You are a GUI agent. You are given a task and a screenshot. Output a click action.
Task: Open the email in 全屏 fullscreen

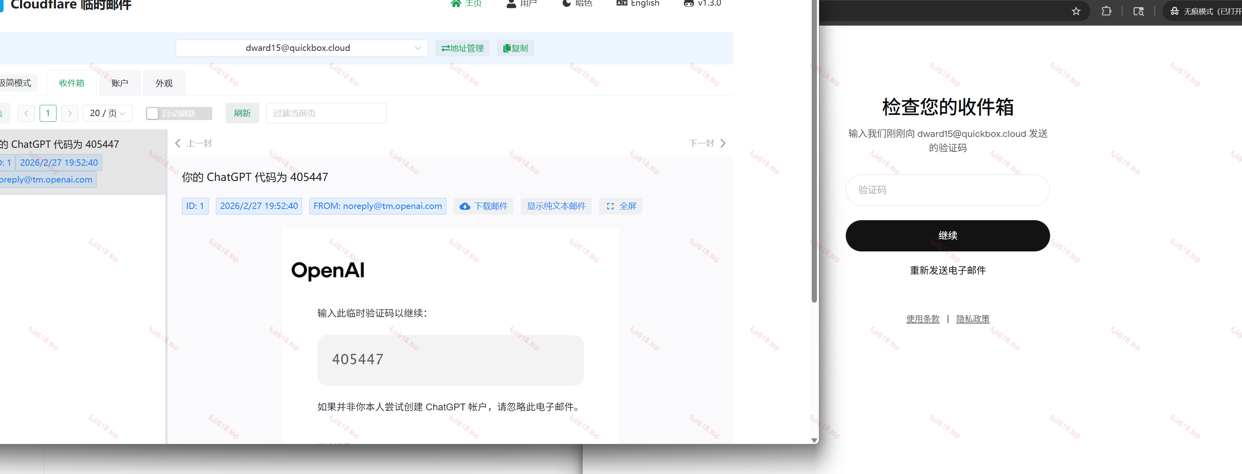pos(621,206)
